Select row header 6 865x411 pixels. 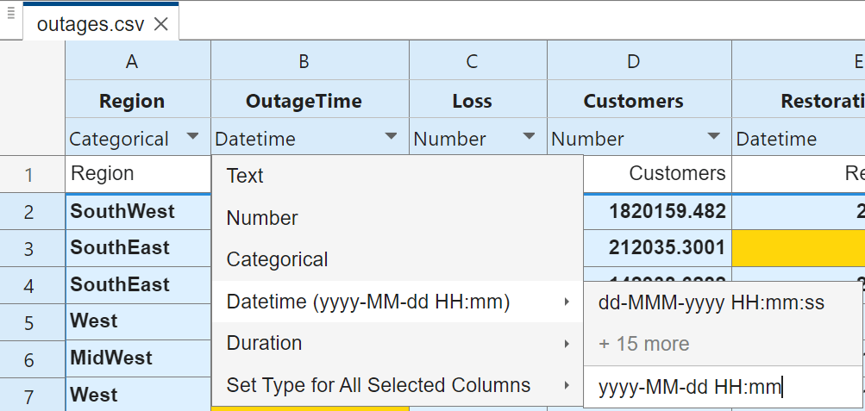[x=33, y=358]
